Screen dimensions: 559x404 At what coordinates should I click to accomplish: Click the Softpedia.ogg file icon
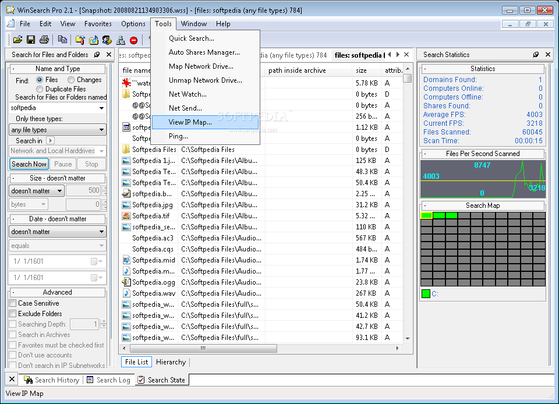coord(126,282)
